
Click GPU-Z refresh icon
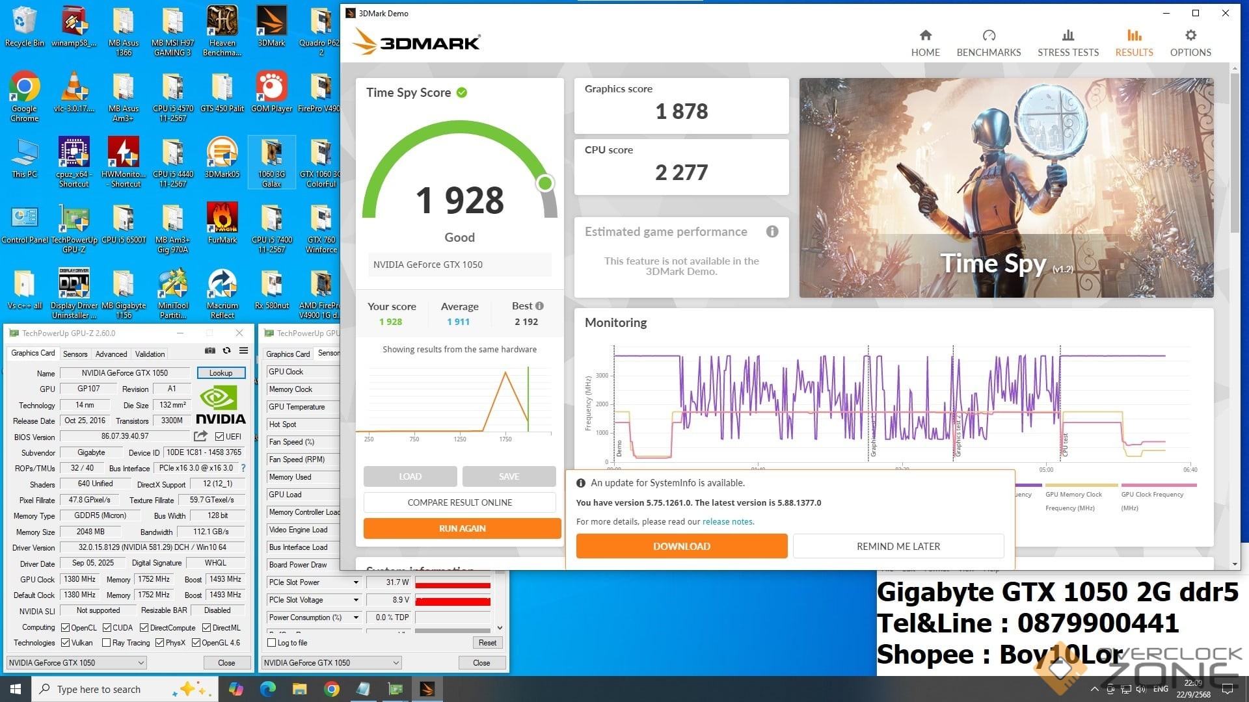point(226,350)
